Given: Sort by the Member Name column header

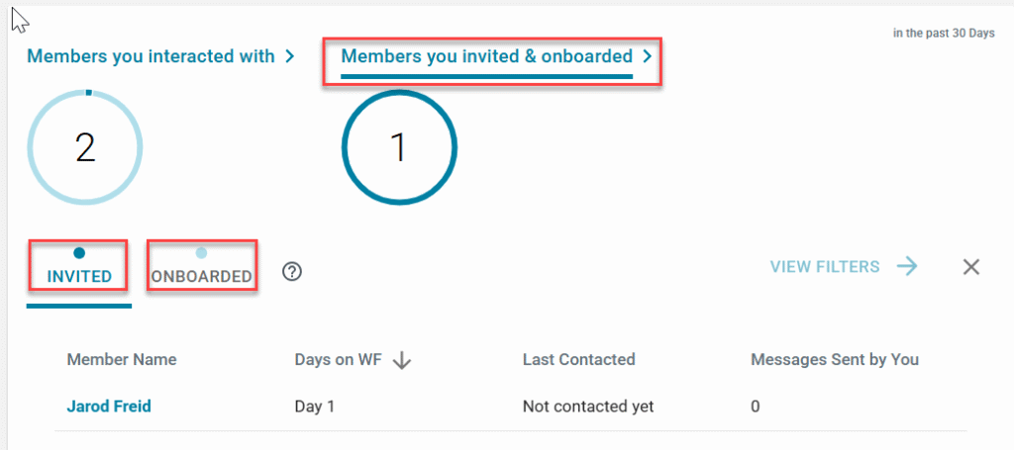Looking at the screenshot, I should (x=121, y=360).
